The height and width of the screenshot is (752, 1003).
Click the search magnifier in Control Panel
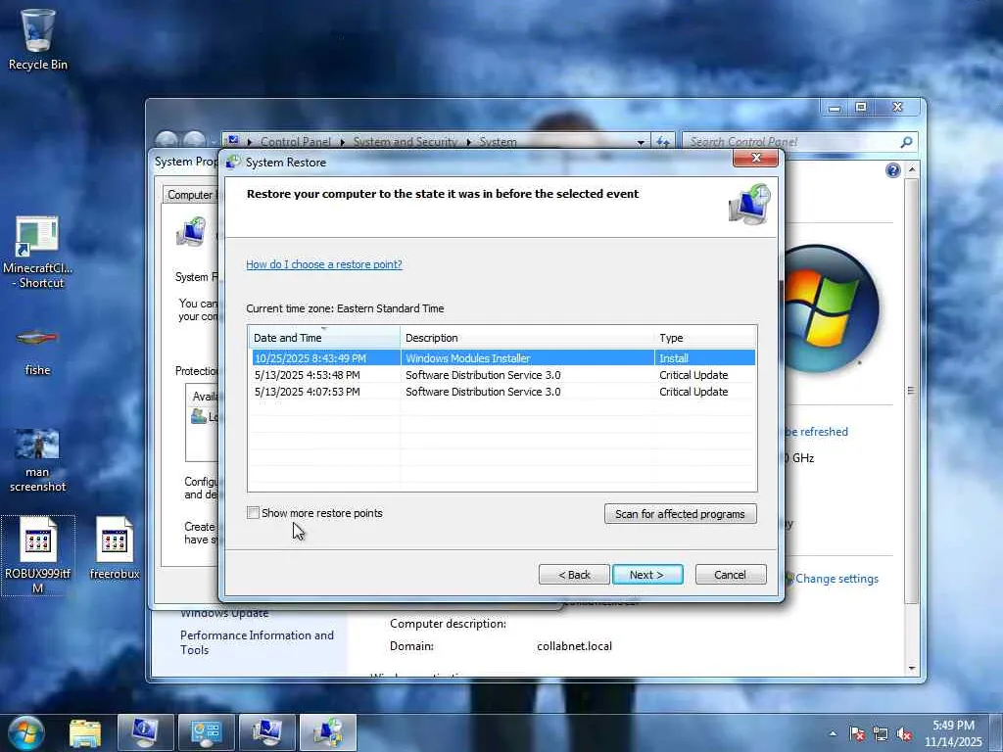coord(906,142)
